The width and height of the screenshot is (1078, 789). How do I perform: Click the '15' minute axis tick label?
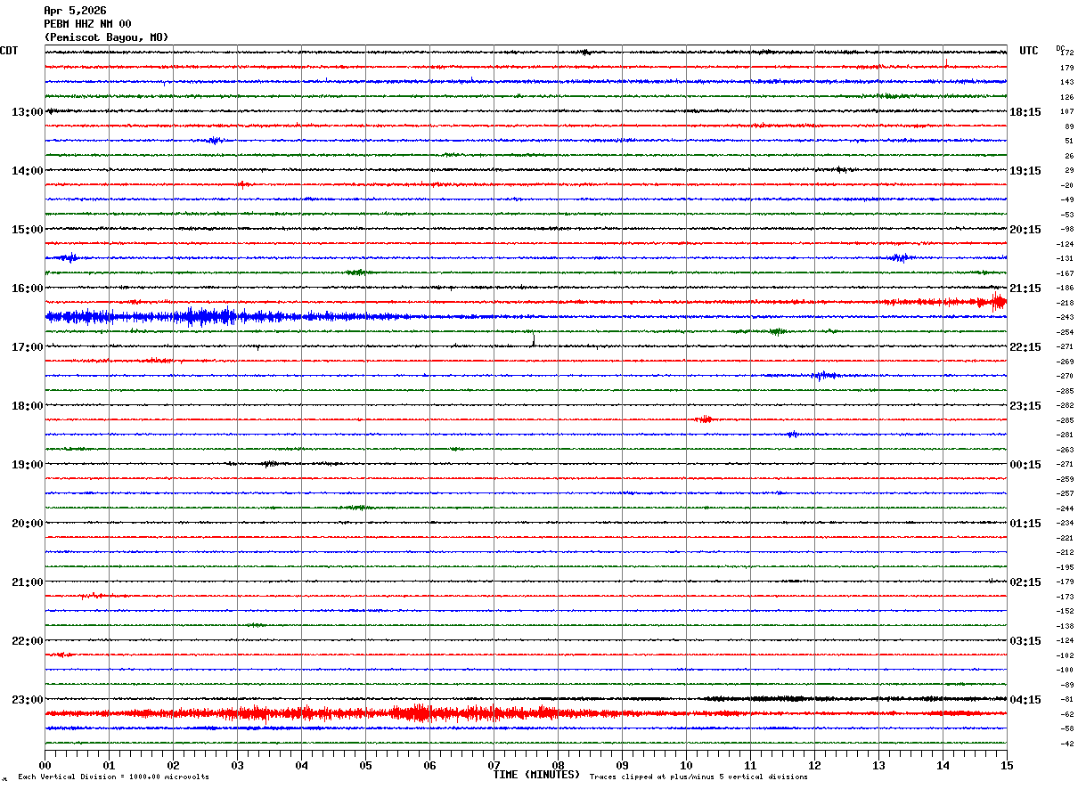(1007, 765)
